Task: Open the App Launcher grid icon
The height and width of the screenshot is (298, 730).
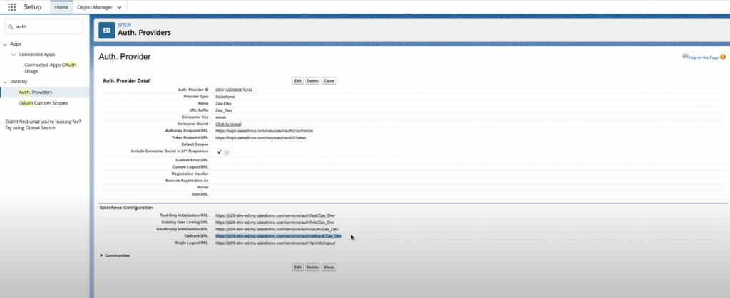Action: click(11, 6)
